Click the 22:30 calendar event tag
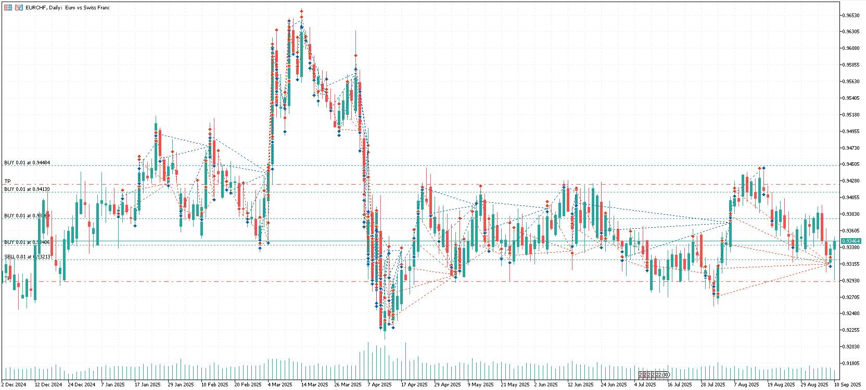The height and width of the screenshot is (390, 866). [661, 375]
